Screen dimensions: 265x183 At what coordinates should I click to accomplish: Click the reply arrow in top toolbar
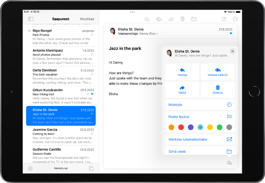point(147,19)
